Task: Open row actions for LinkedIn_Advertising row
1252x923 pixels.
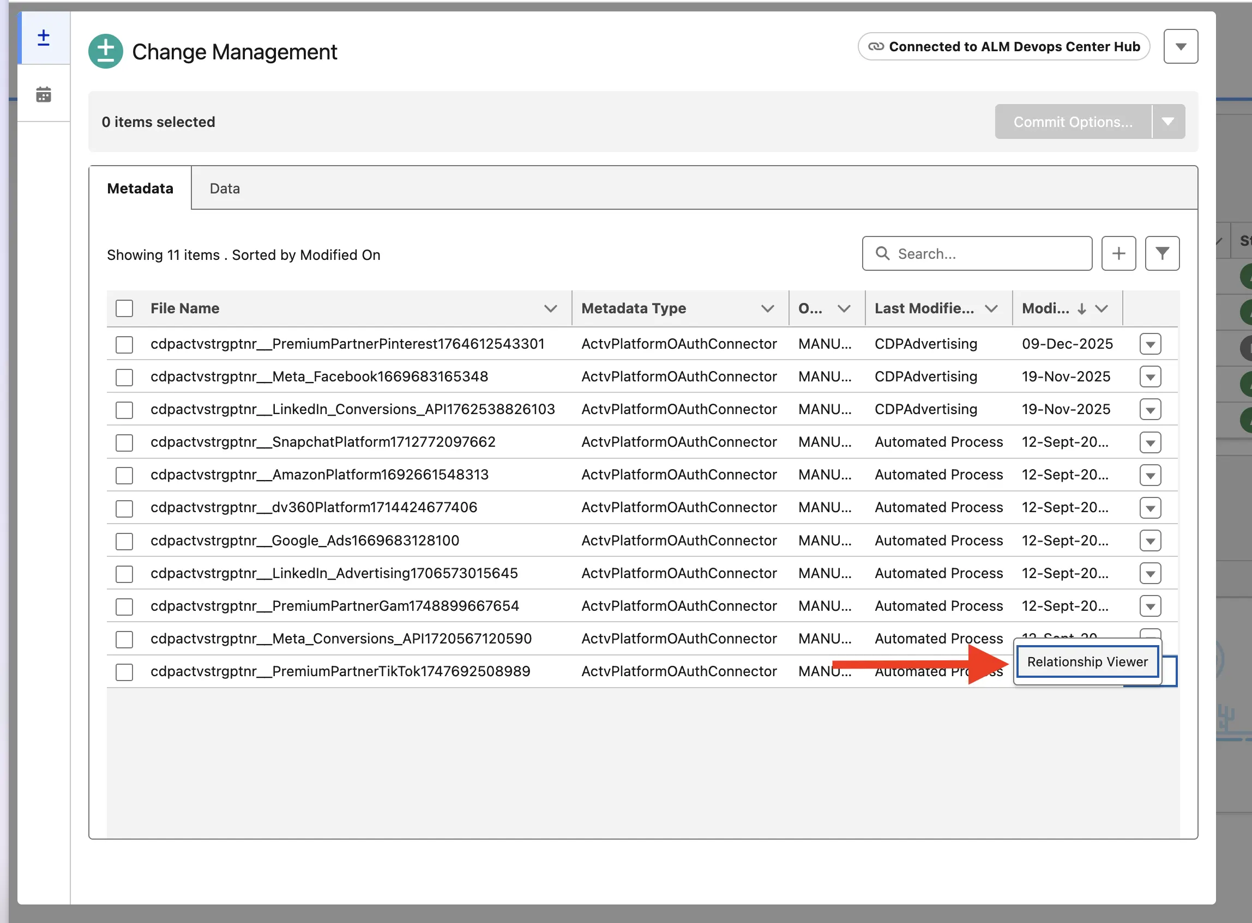Action: 1149,573
